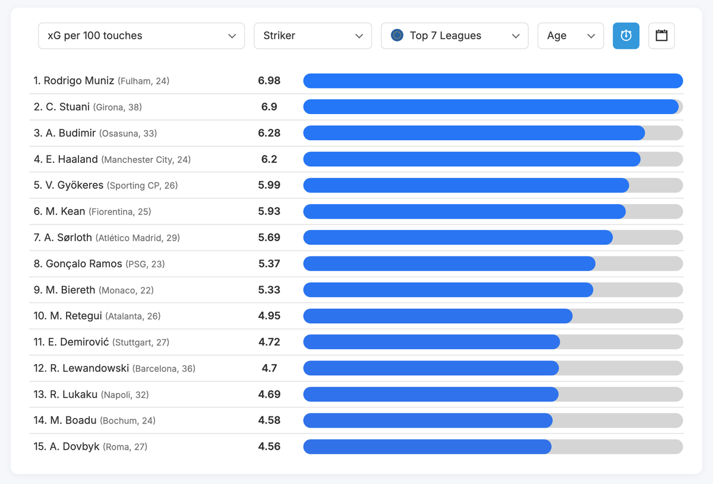Open V. Gyökeres player entry
713x484 pixels.
[75, 185]
